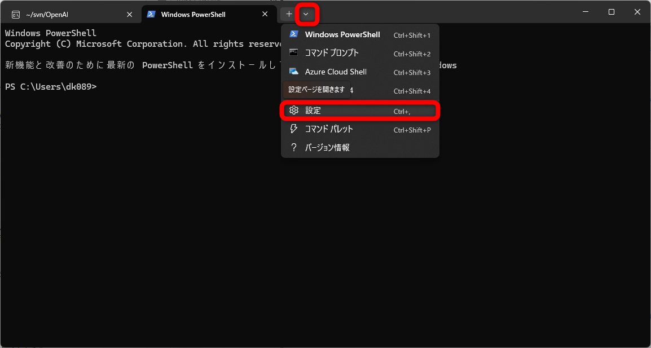This screenshot has width=651, height=348.
Task: Open a new tab with the plus button
Action: (x=288, y=14)
